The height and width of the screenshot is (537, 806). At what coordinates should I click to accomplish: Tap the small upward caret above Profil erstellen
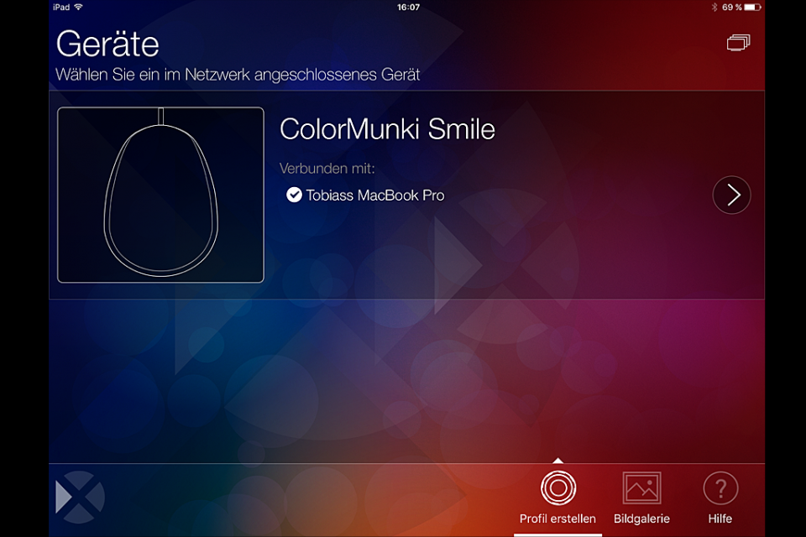[557, 460]
